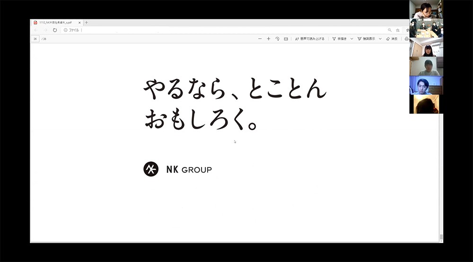Open the 強調表示 dropdown arrow
The width and height of the screenshot is (473, 262).
click(x=380, y=39)
